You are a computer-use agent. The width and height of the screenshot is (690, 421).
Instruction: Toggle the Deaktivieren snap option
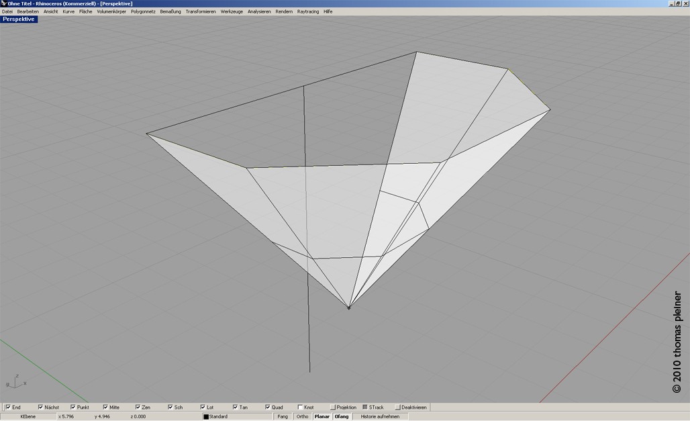[398, 407]
